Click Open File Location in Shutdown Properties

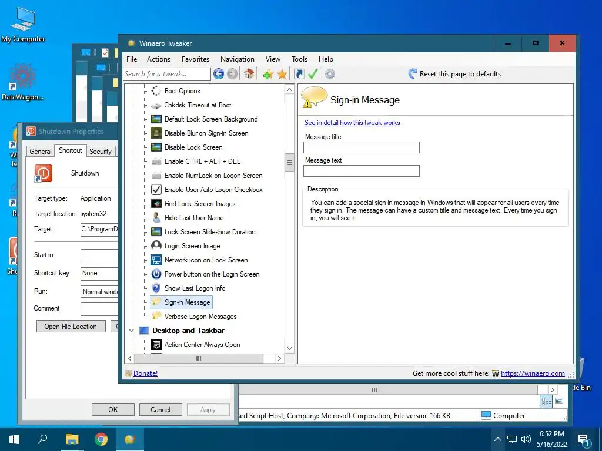coord(71,327)
